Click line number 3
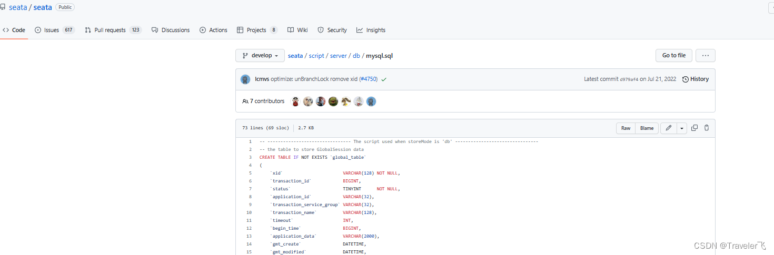 coord(250,157)
